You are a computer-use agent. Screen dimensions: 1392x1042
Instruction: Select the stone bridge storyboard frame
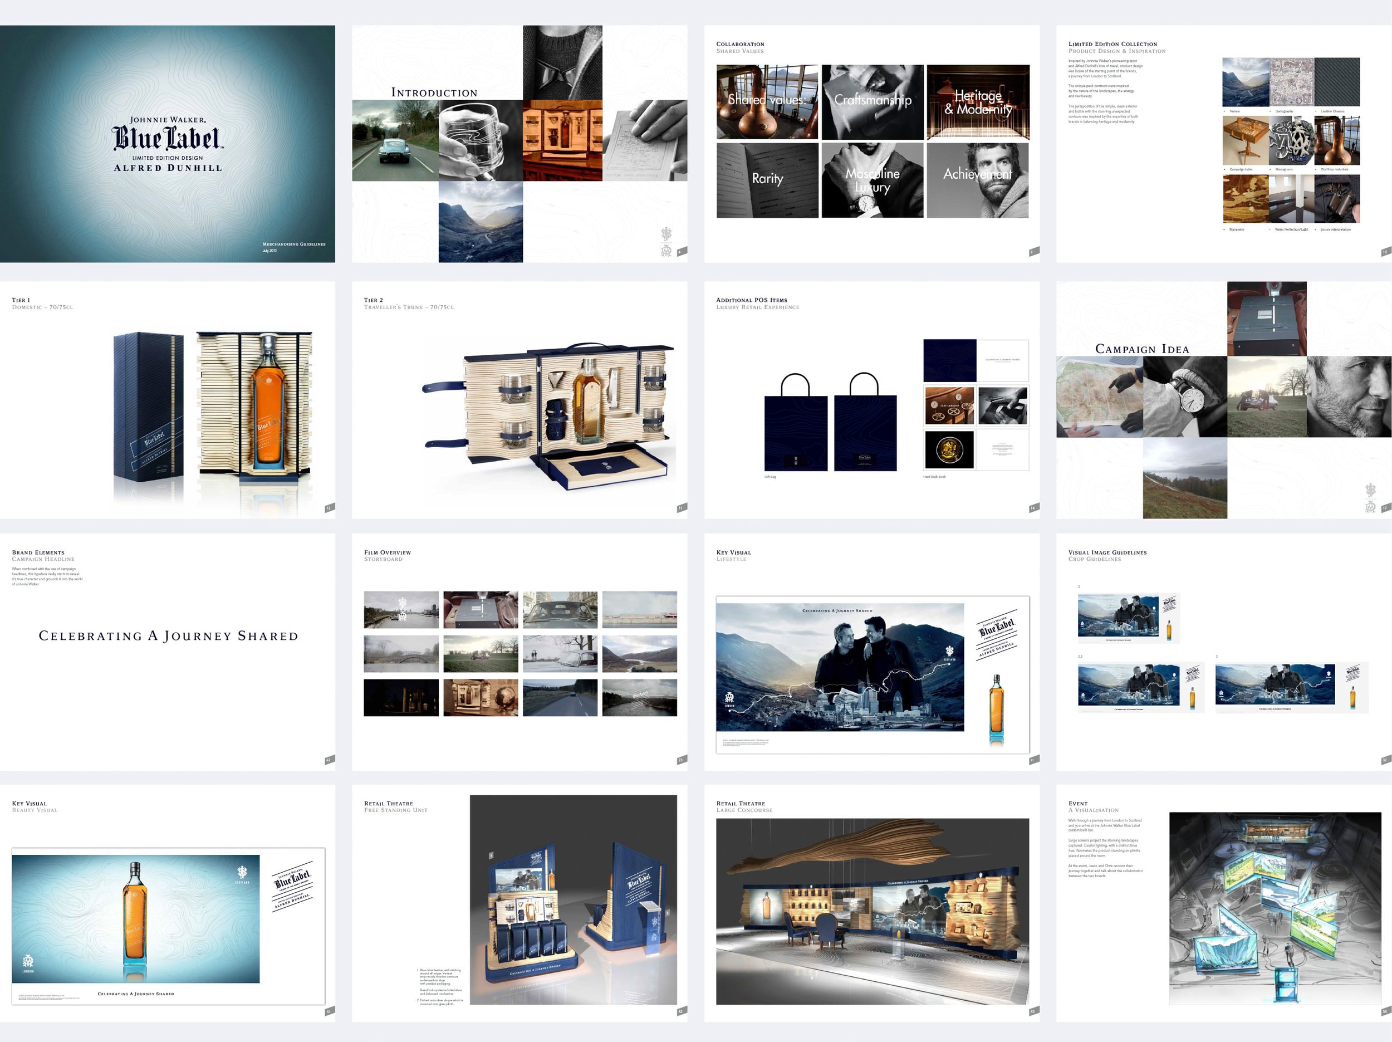401,653
